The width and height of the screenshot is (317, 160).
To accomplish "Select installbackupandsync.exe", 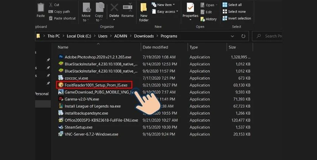I will click(86, 113).
